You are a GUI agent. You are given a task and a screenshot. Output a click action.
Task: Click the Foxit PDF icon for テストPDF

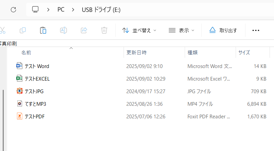click(x=19, y=117)
